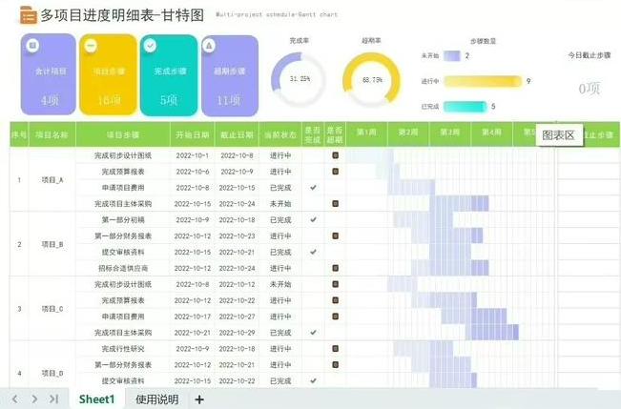Click the 超期率 donut chart
This screenshot has width=621, height=409.
pos(371,79)
